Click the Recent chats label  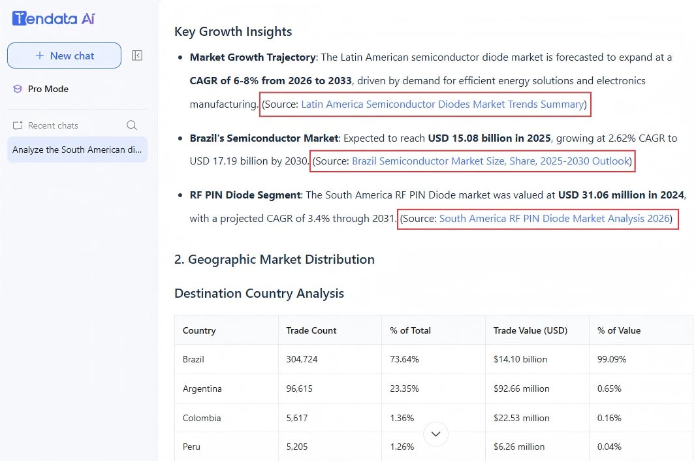(53, 125)
